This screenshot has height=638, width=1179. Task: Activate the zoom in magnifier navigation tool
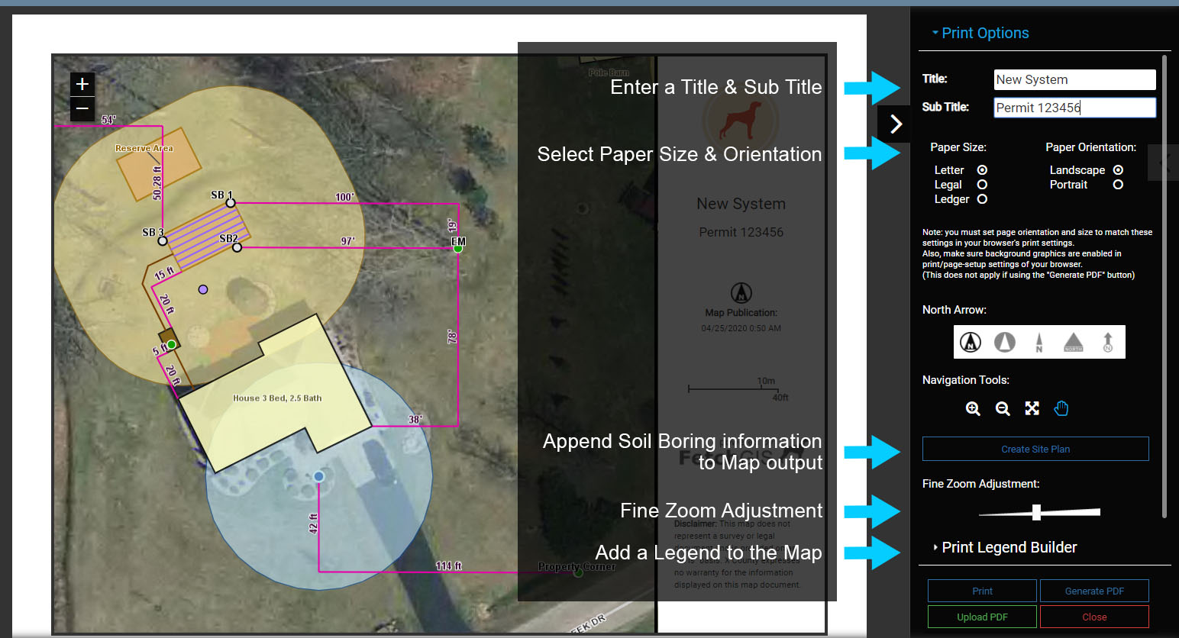(x=973, y=409)
